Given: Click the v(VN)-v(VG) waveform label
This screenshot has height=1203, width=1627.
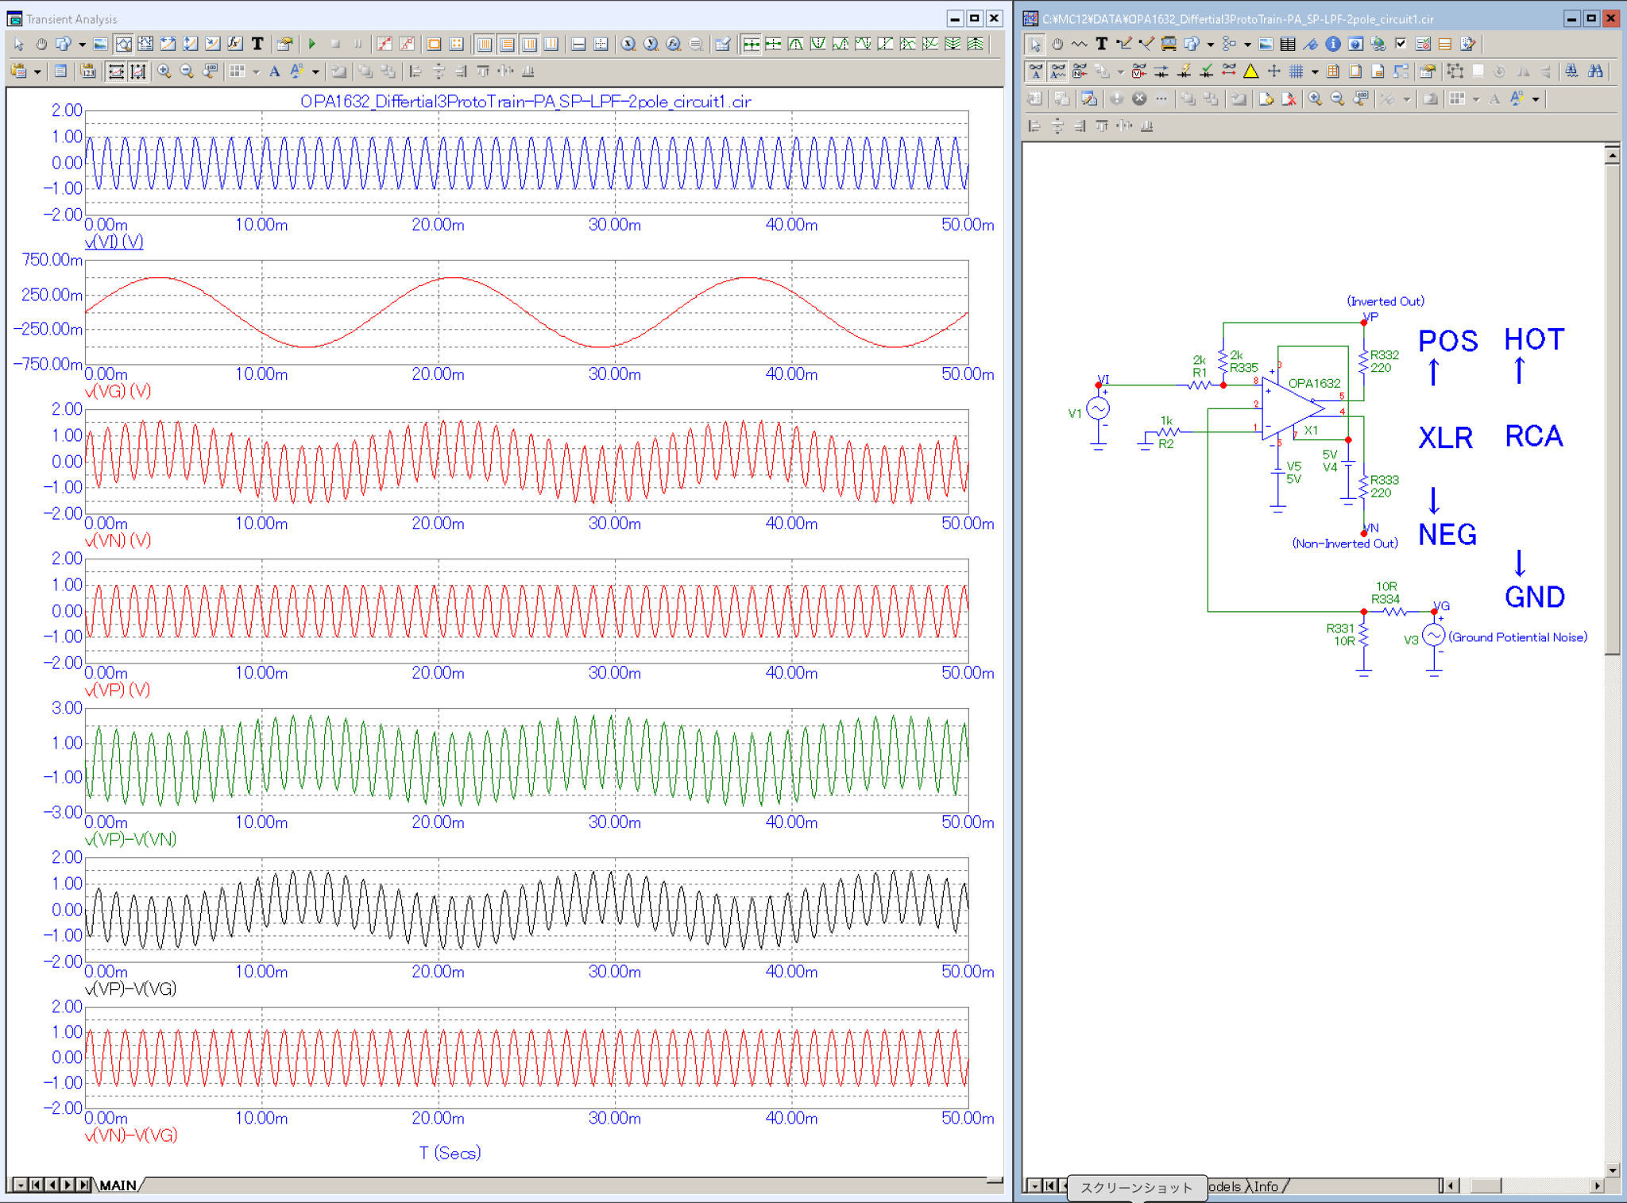Looking at the screenshot, I should [x=130, y=1135].
